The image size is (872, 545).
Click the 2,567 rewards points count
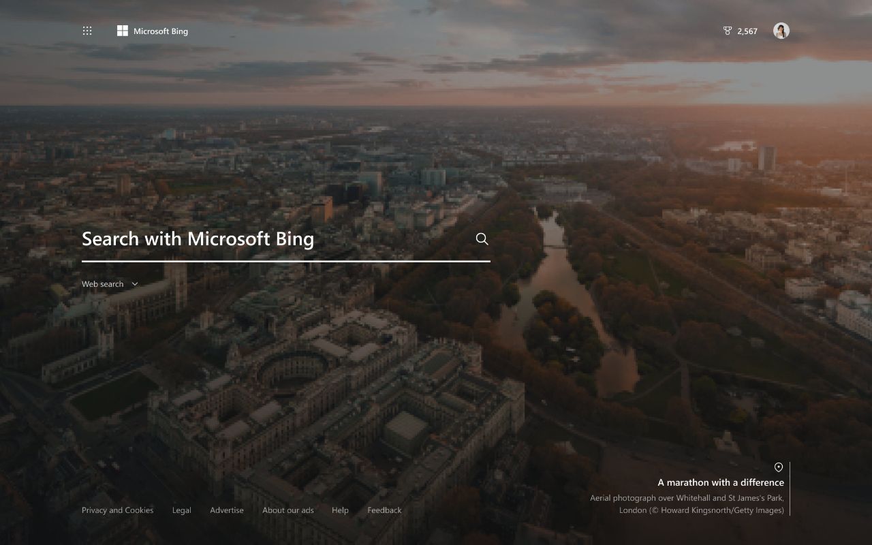pos(747,31)
